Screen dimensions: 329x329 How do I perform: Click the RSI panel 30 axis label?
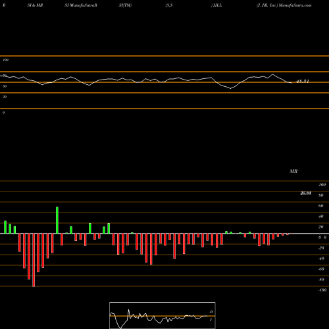(x=5, y=97)
